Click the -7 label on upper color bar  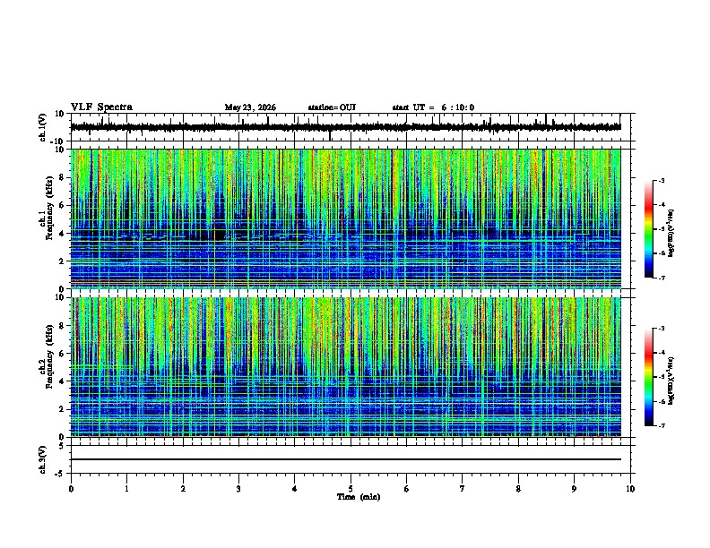[x=661, y=278]
